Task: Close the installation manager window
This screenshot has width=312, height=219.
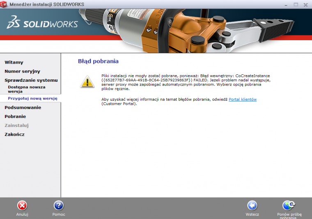Action: pyautogui.click(x=305, y=5)
